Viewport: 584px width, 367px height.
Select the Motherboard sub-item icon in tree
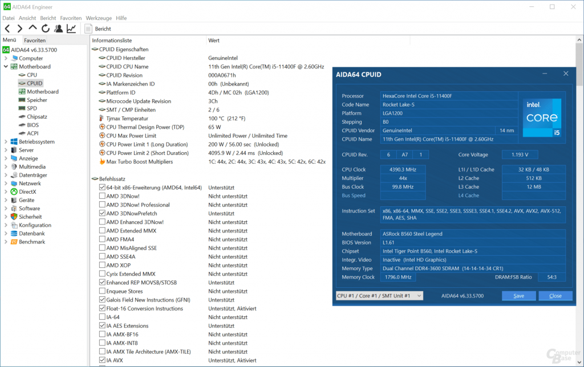coord(22,92)
